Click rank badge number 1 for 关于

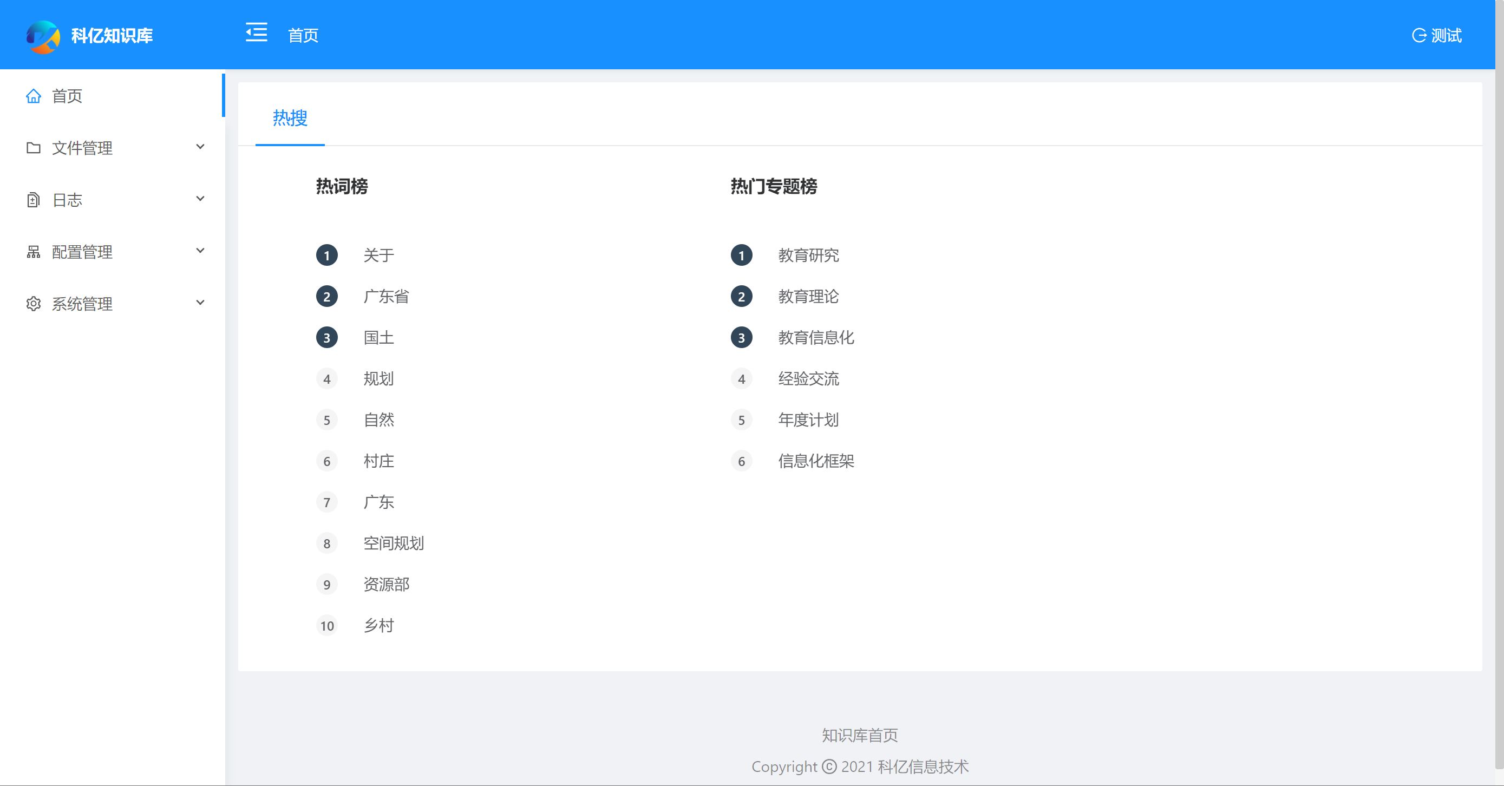(x=327, y=255)
